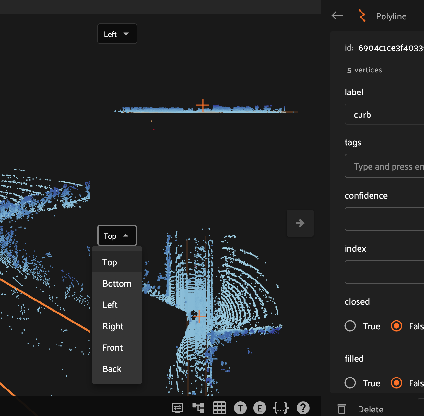Image resolution: width=424 pixels, height=416 pixels.
Task: Select True for the filled option
Action: (350, 383)
